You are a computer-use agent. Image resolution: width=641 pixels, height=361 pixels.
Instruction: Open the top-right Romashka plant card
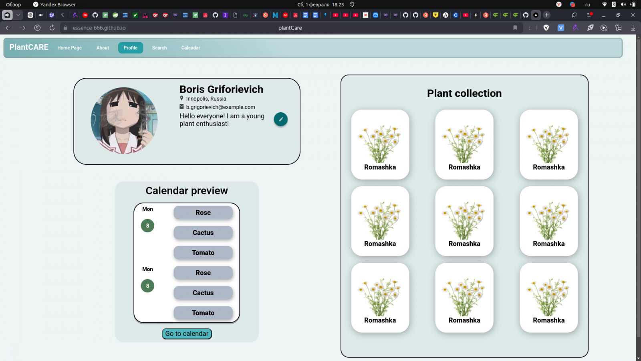coord(549,144)
